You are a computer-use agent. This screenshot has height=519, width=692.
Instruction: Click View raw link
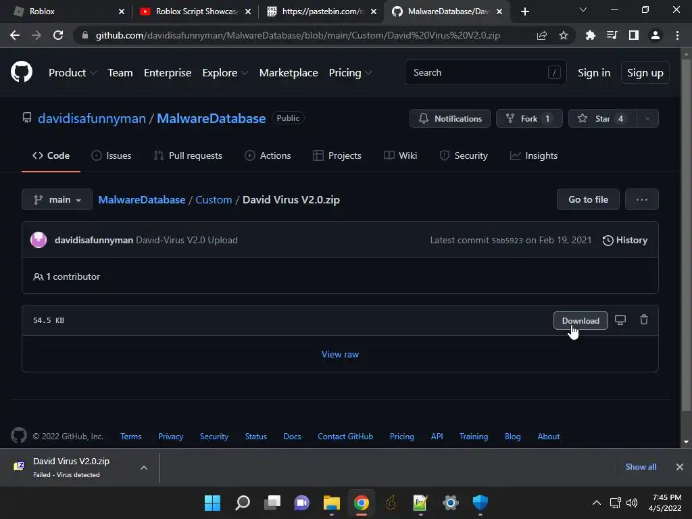340,354
